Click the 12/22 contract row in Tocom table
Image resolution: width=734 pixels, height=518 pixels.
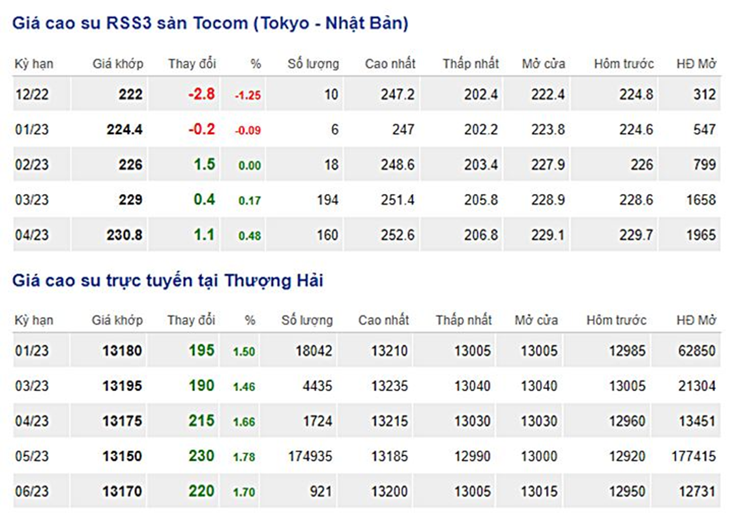pyautogui.click(x=367, y=94)
